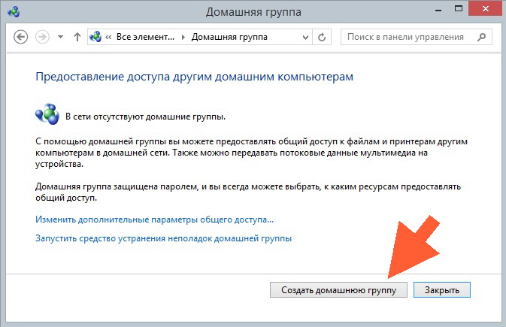Click the HomeGroup icon in address bar

point(95,37)
